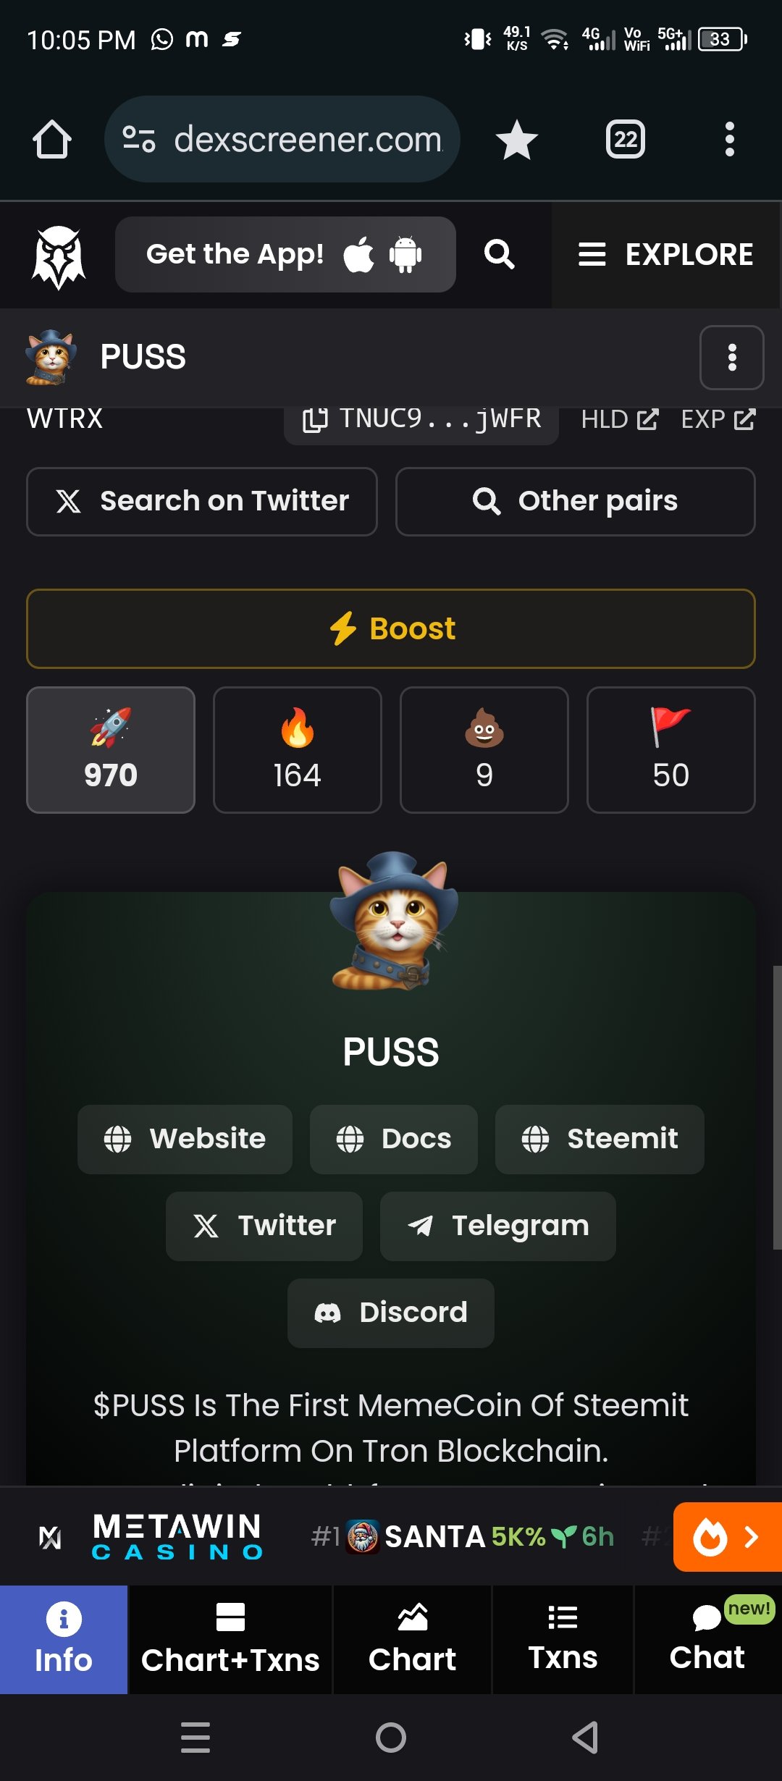Vote with the fire reaction 164
Viewport: 782px width, 1781px height.
298,750
